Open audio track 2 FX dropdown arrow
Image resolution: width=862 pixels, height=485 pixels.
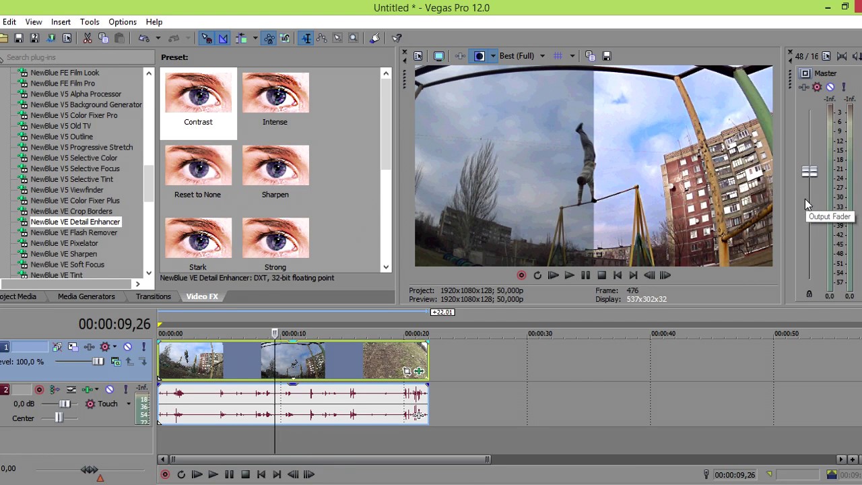click(x=96, y=389)
